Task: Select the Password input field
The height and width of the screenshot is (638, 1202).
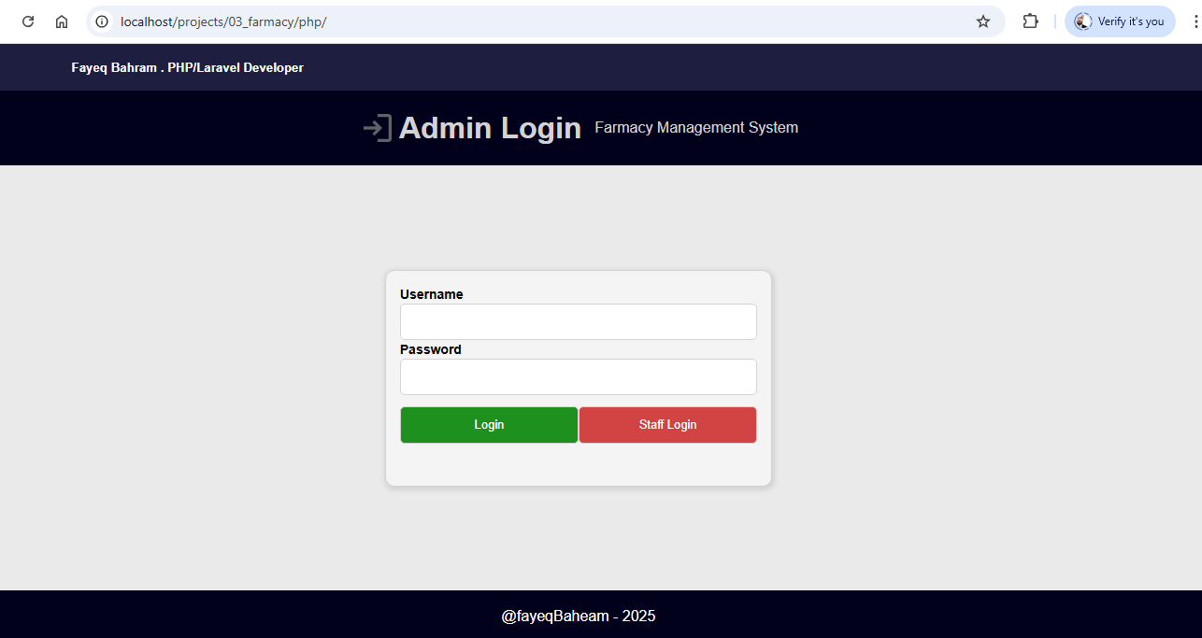Action: point(578,377)
